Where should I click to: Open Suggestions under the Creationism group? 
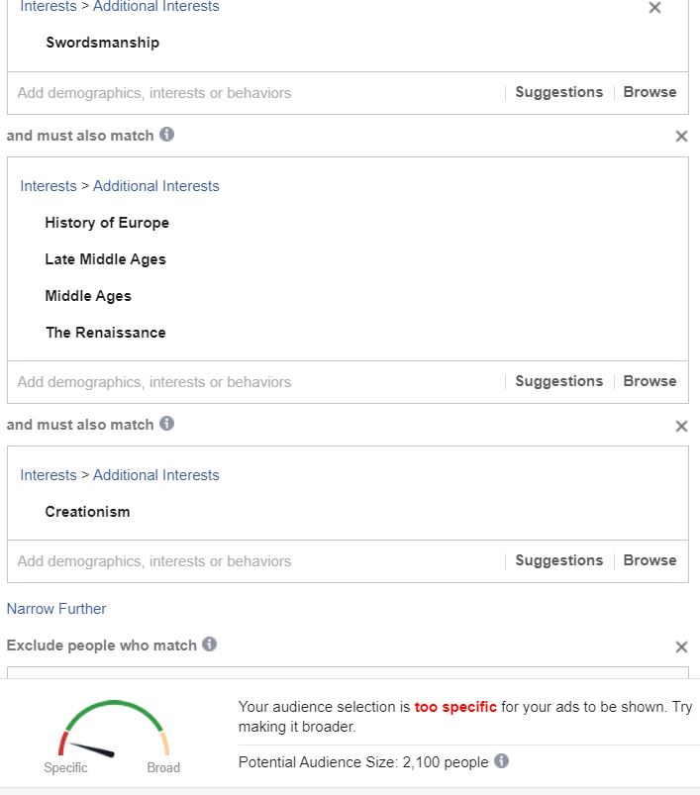tap(559, 560)
